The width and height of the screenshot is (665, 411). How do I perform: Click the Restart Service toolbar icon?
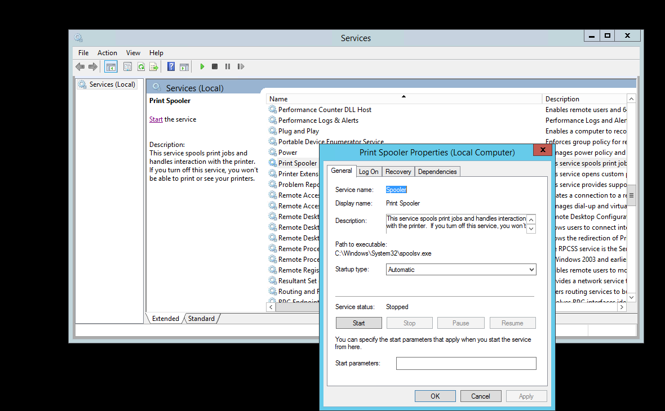click(241, 66)
